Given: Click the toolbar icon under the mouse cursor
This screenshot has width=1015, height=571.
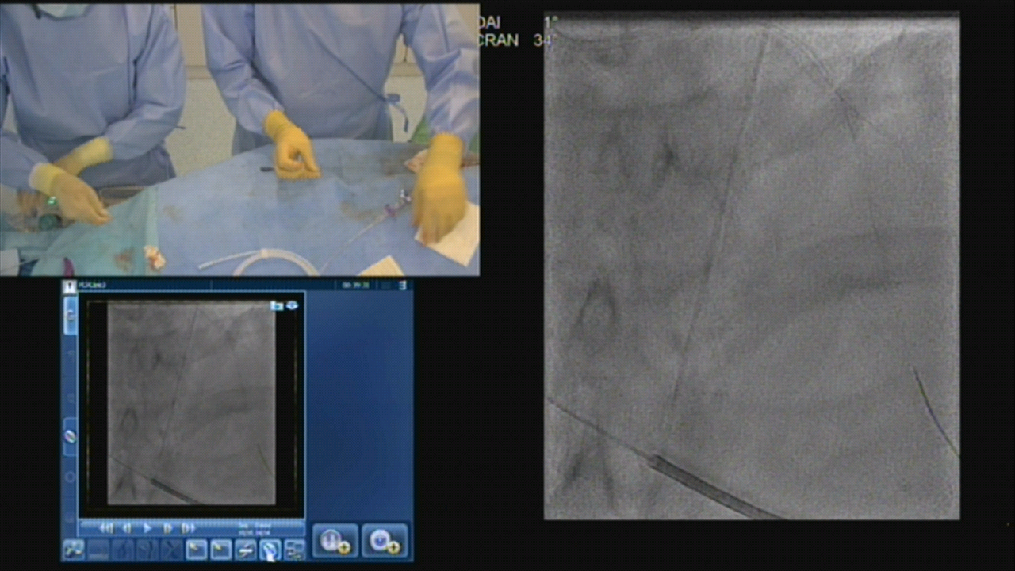Looking at the screenshot, I should (270, 550).
